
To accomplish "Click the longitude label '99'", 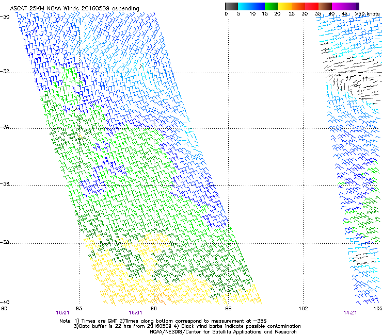I will click(x=228, y=309).
